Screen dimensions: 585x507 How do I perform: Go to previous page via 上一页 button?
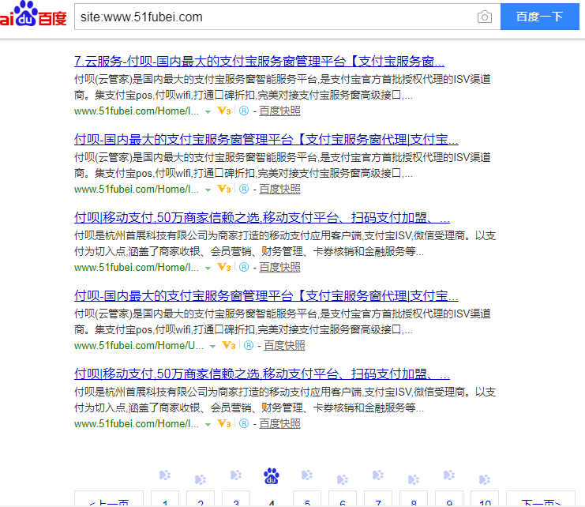[109, 499]
